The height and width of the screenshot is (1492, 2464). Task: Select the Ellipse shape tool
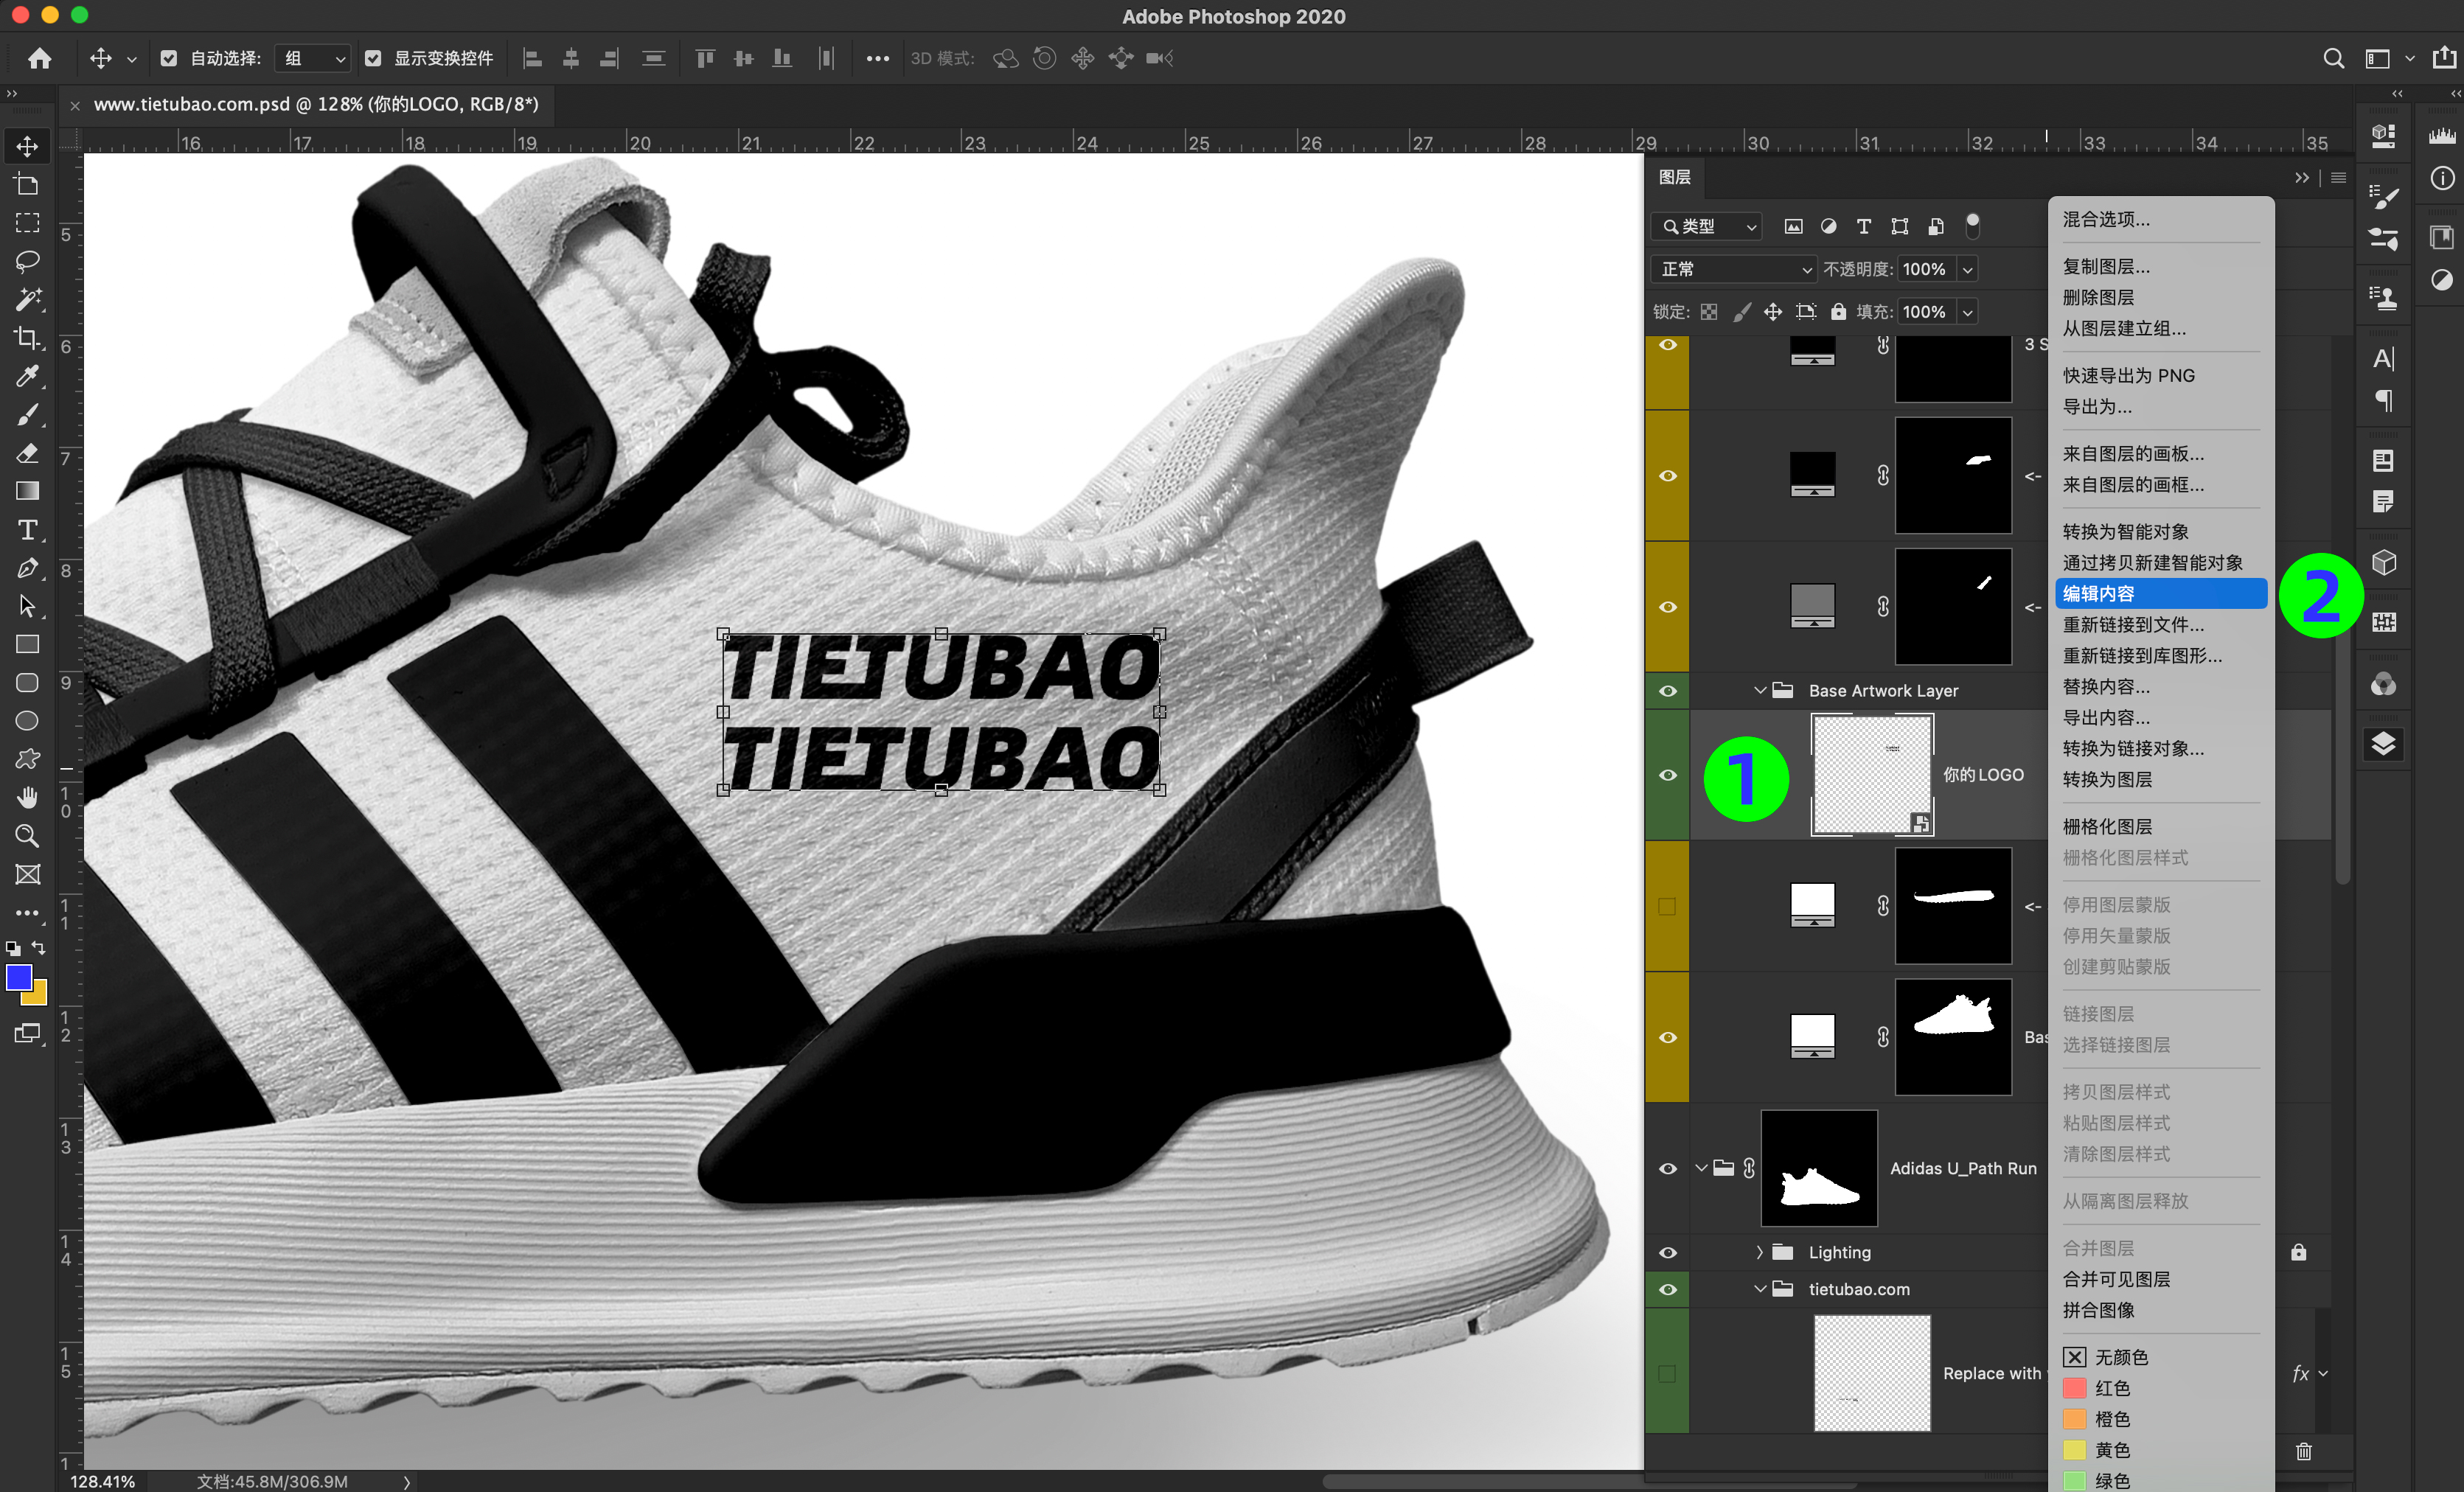point(27,721)
